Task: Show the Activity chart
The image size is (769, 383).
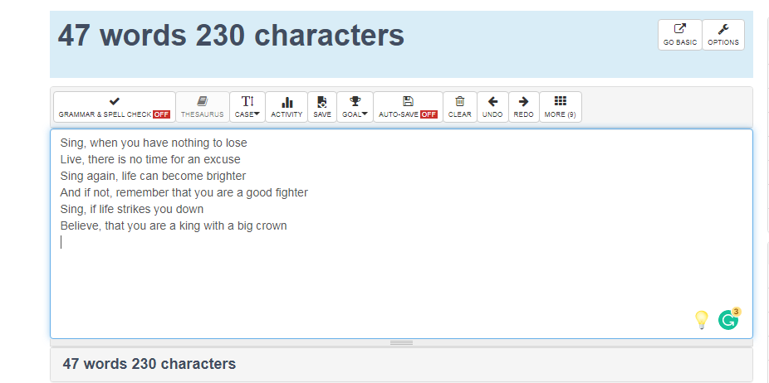Action: (287, 107)
